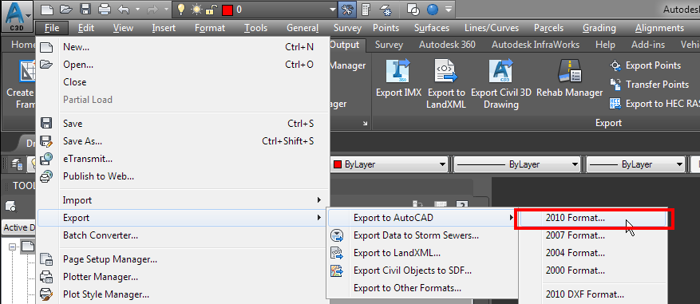
Task: Open the View menu
Action: click(x=123, y=28)
